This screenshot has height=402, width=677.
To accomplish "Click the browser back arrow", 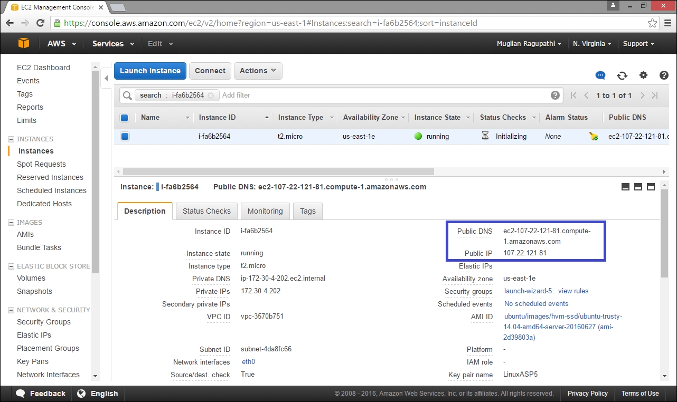I will coord(10,23).
